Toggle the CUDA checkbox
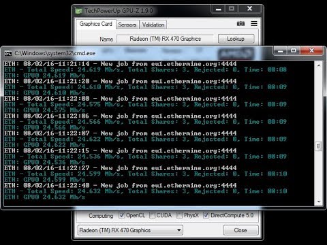 153,215
